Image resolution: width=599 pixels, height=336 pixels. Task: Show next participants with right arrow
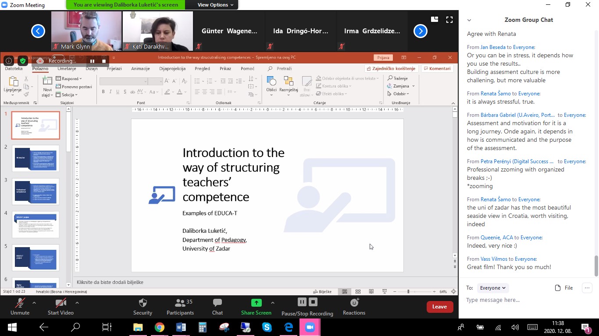coord(420,31)
